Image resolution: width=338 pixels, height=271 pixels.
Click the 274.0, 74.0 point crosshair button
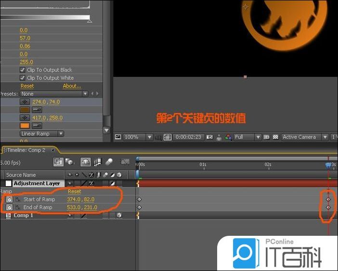(x=25, y=102)
